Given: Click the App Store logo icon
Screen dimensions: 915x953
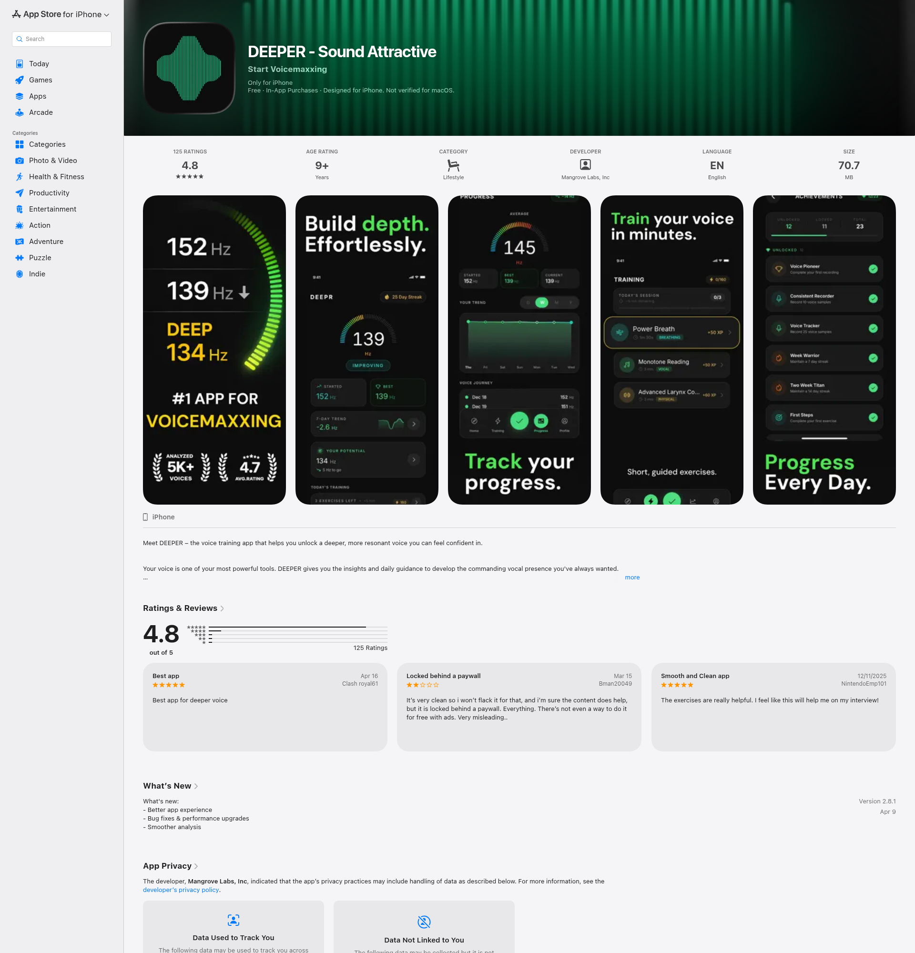Looking at the screenshot, I should pyautogui.click(x=17, y=14).
